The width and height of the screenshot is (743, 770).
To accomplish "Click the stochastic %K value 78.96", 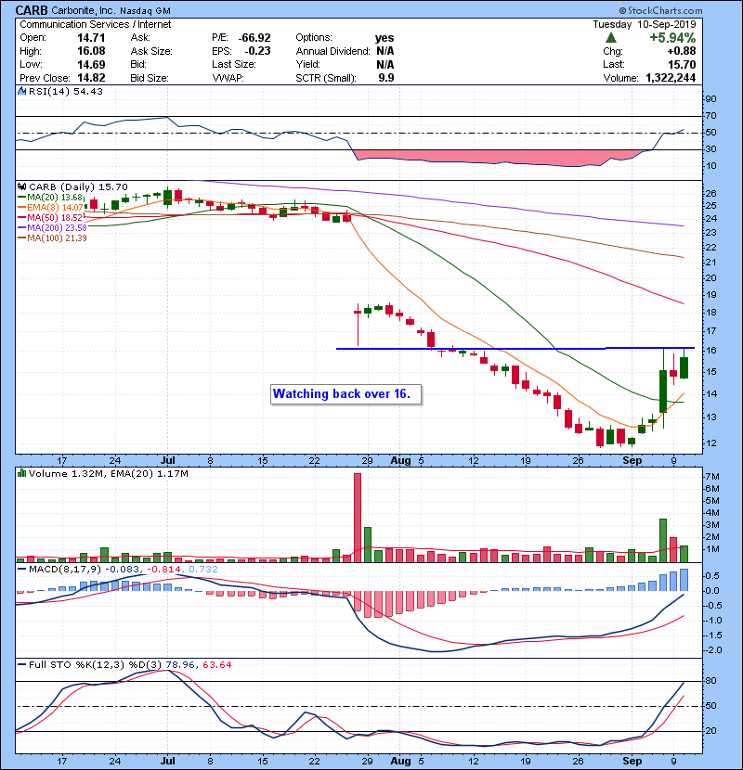I will click(180, 665).
